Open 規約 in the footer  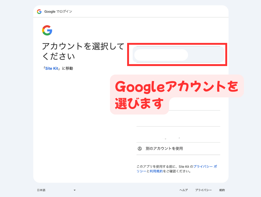[x=222, y=190]
